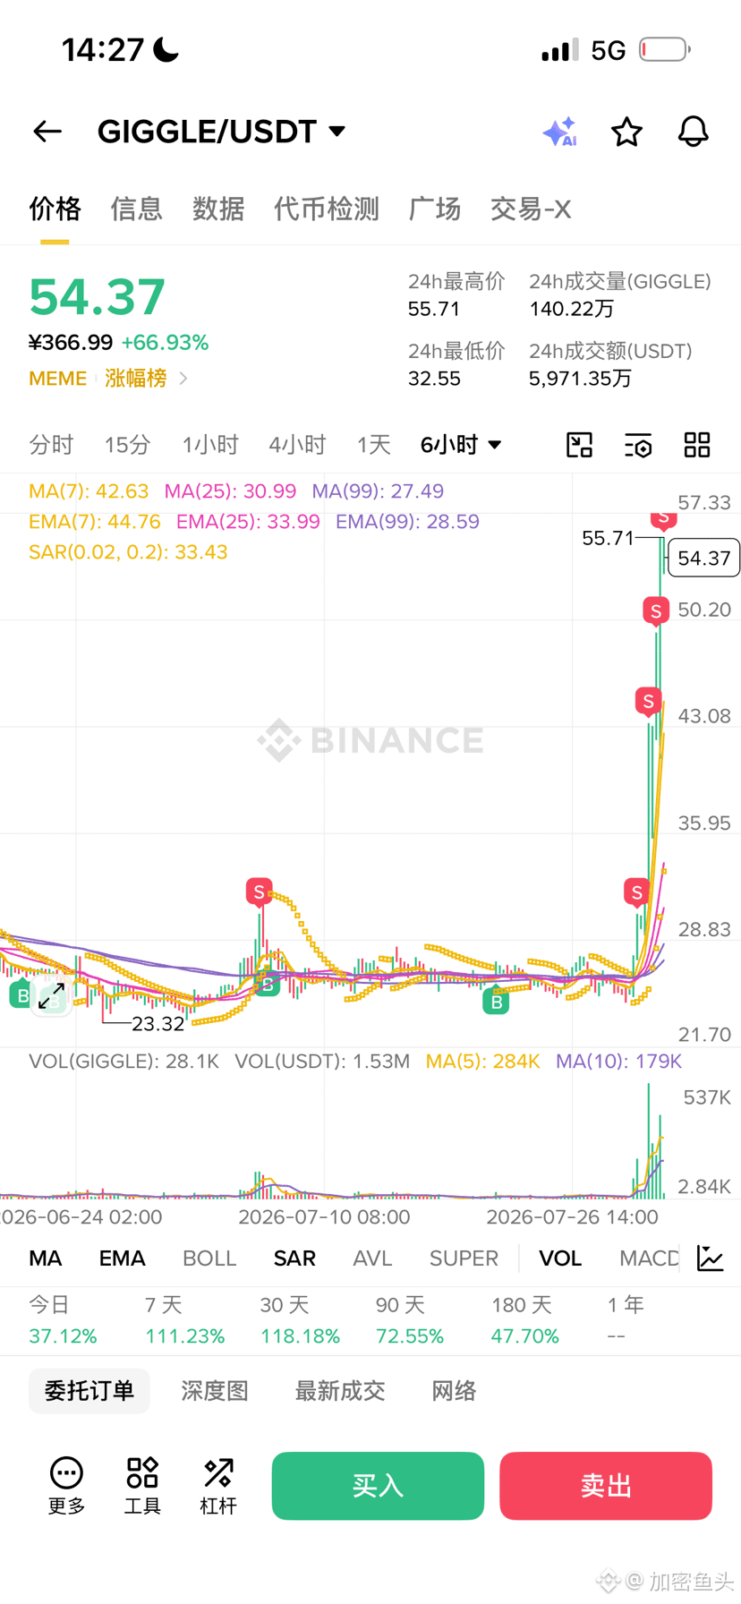Toggle the EMA indicator
The width and height of the screenshot is (741, 1604).
[x=122, y=1258]
